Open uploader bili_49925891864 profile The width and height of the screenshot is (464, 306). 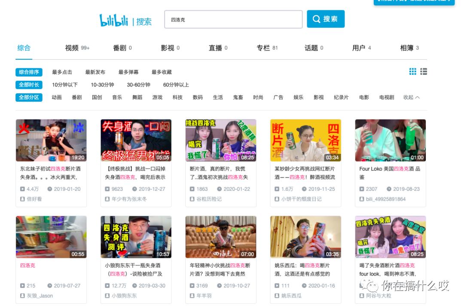click(385, 199)
